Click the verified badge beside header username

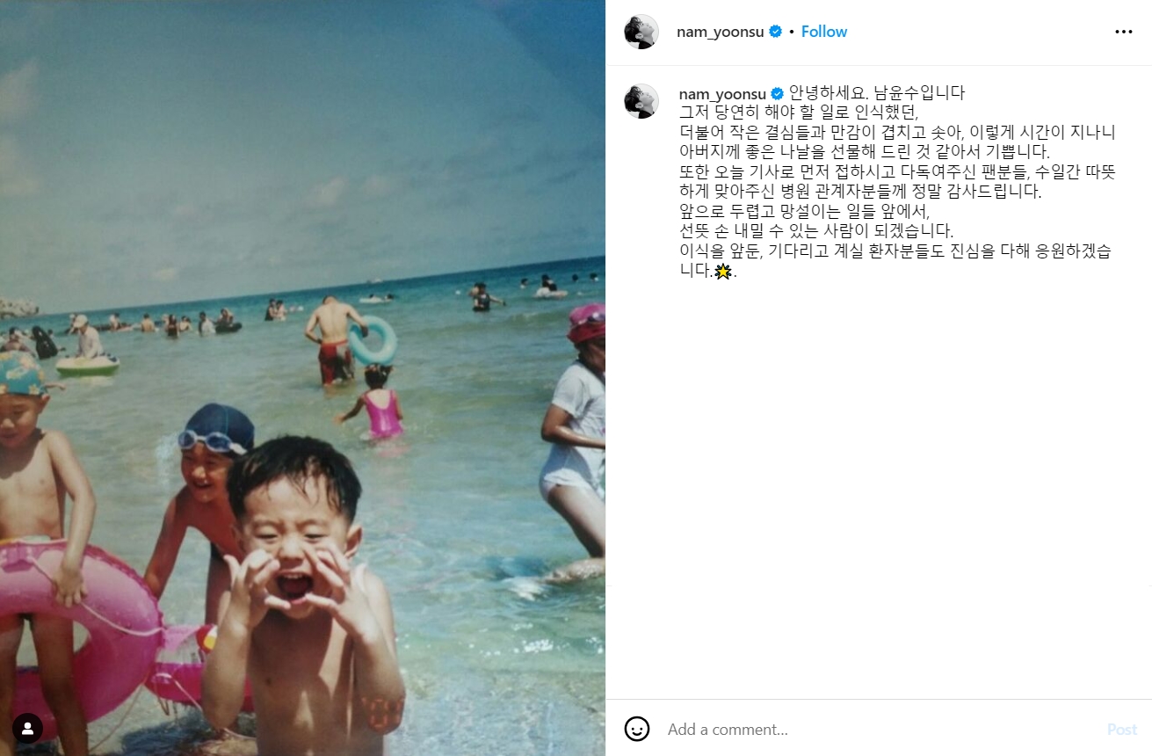point(776,32)
